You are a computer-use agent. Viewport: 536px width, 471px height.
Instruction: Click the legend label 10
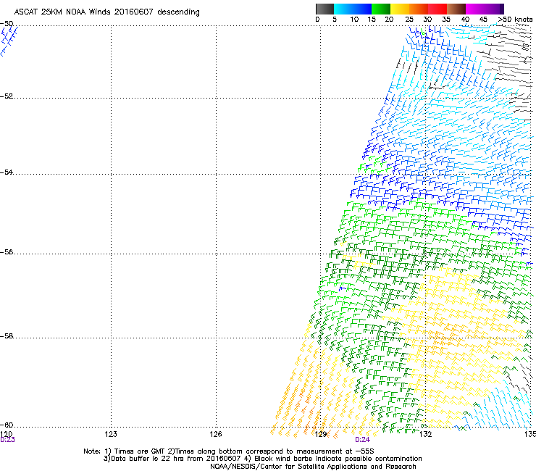pos(354,20)
